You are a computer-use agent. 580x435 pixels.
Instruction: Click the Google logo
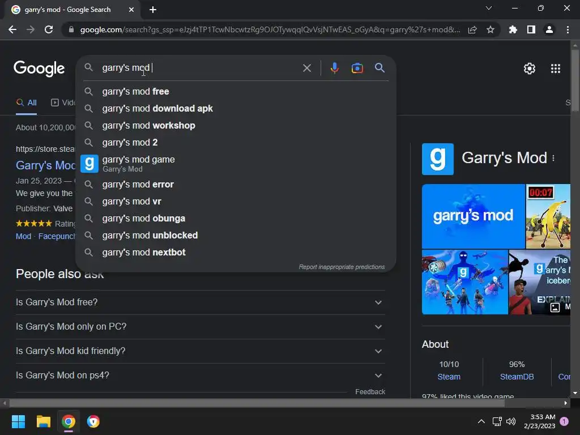(x=39, y=69)
